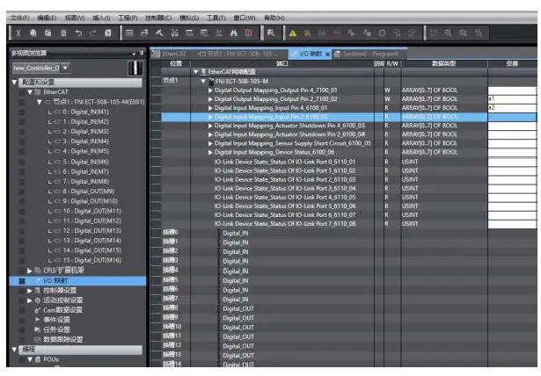
Task: Expand Digital Output Mapping_Output Pin 4_7100_01
Action: tap(209, 90)
